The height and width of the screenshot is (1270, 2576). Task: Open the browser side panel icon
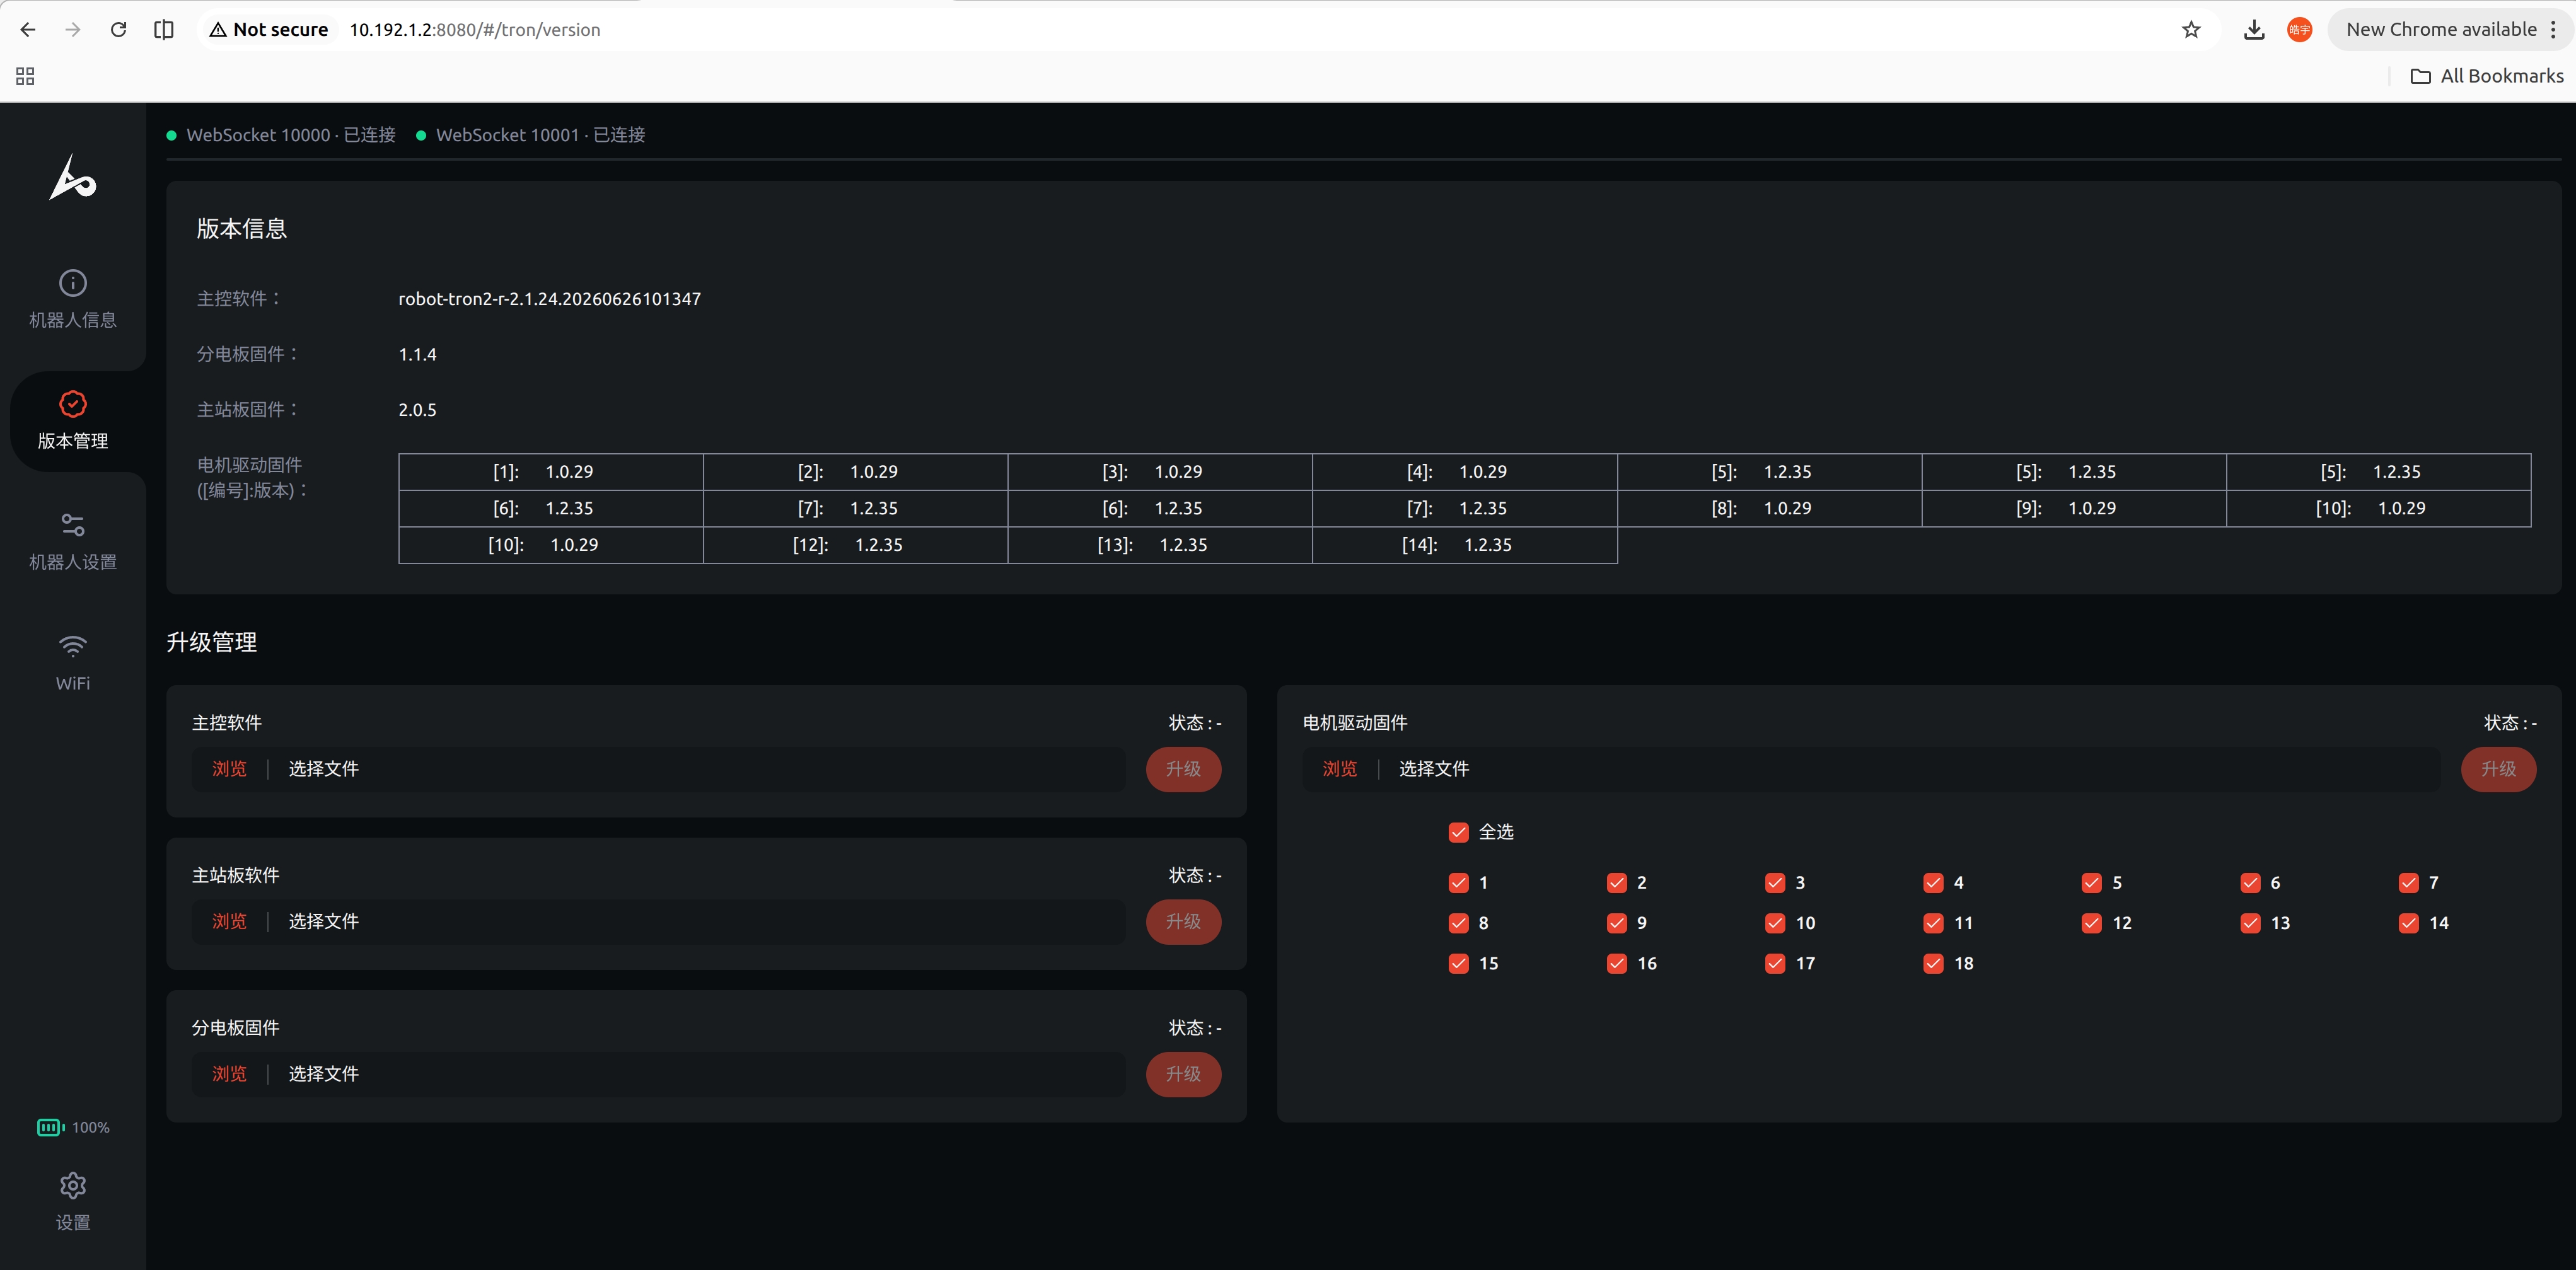point(164,30)
